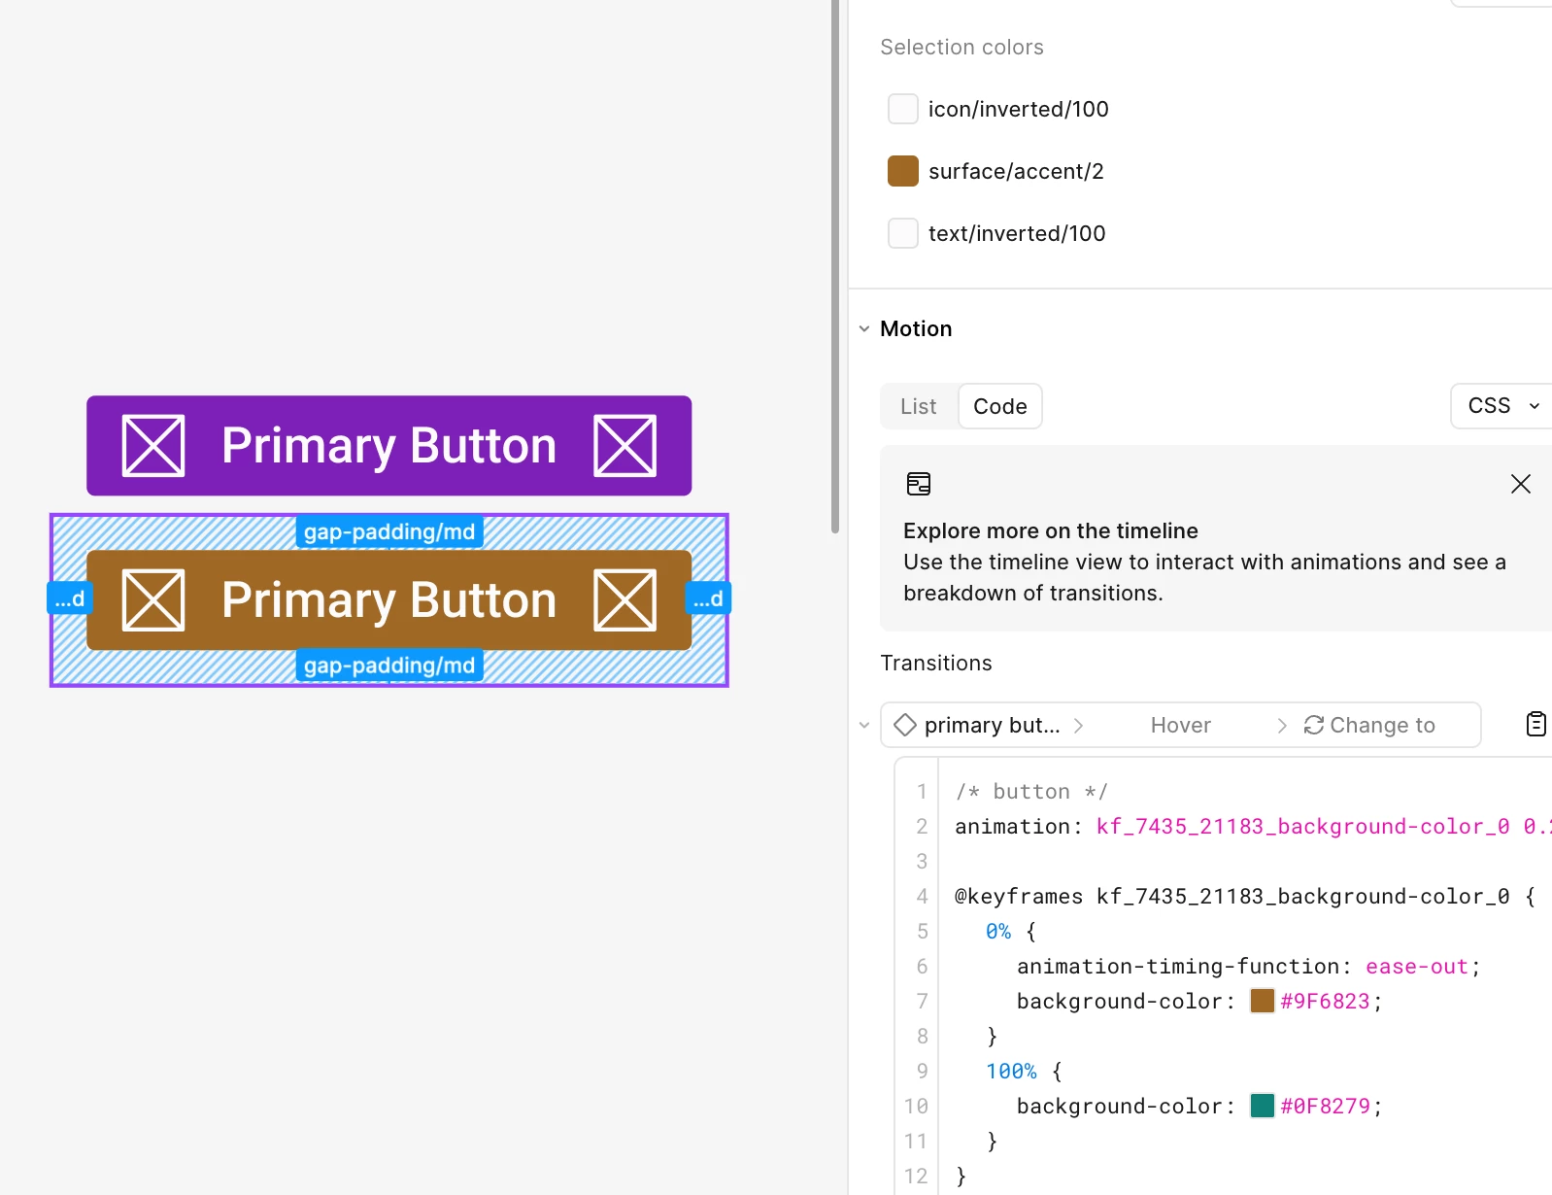Switch to the Code tab

click(x=1000, y=406)
